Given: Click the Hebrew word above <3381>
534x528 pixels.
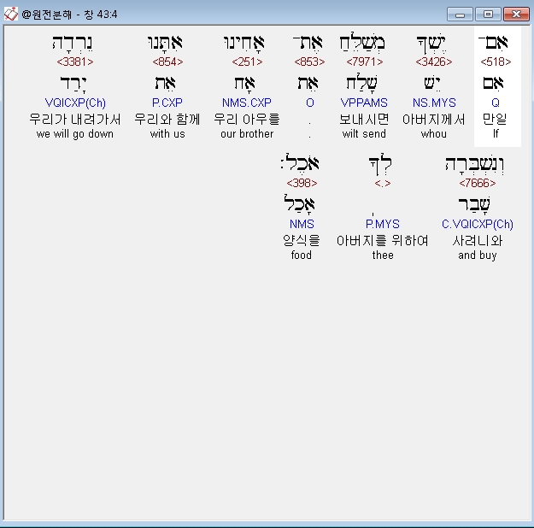Looking at the screenshot, I should pyautogui.click(x=73, y=43).
